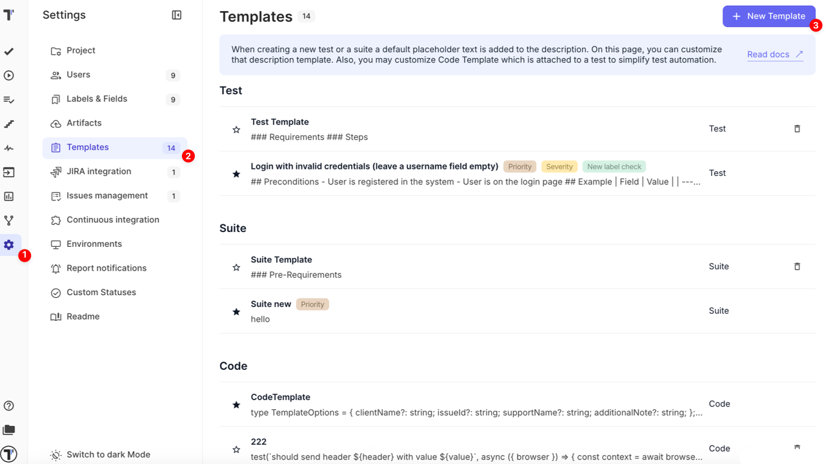Image resolution: width=826 pixels, height=464 pixels.
Task: Click the help question mark icon
Action: (9, 405)
